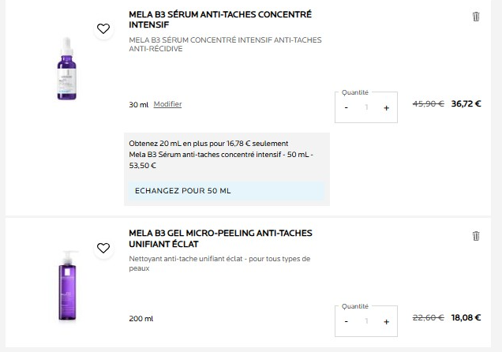Decrease serum quantity with minus button
Image resolution: width=502 pixels, height=352 pixels.
click(x=346, y=108)
